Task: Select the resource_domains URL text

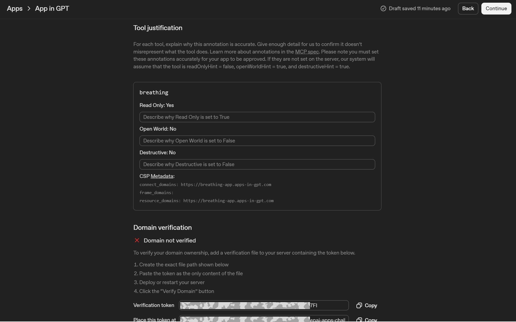Action: pyautogui.click(x=228, y=201)
